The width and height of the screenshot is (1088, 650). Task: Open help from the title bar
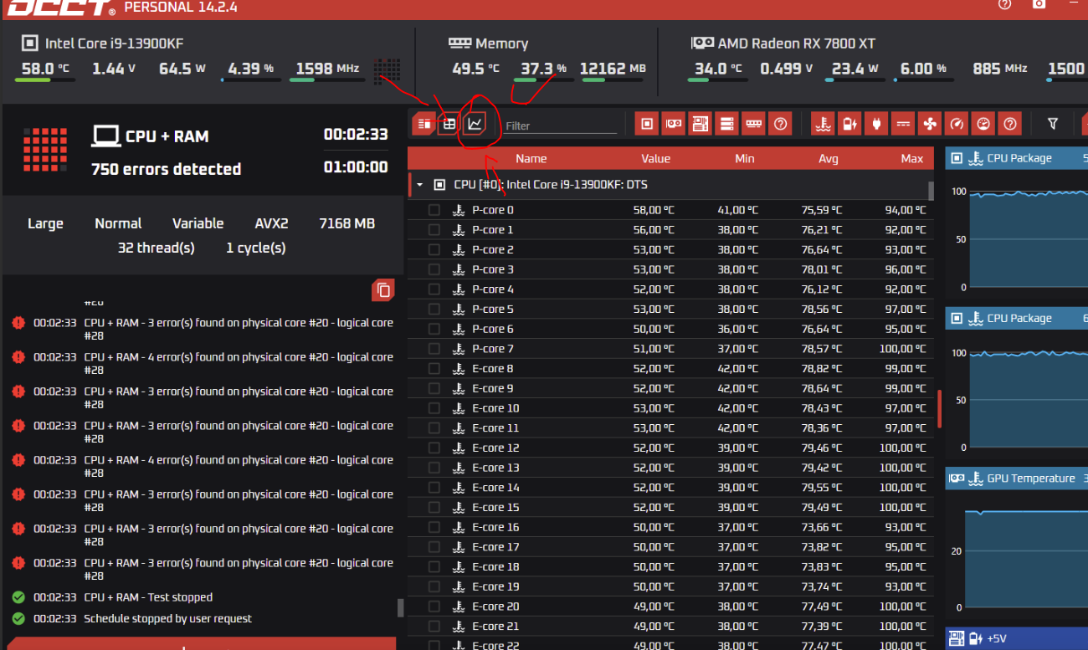[x=1005, y=4]
